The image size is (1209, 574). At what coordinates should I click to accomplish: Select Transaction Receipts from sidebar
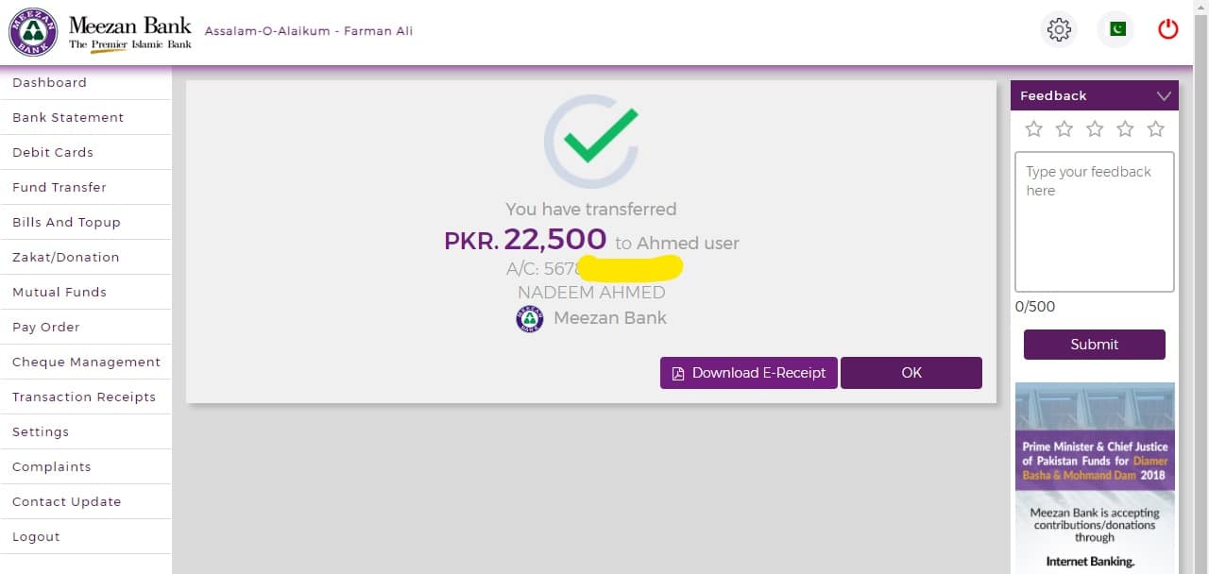(x=86, y=397)
